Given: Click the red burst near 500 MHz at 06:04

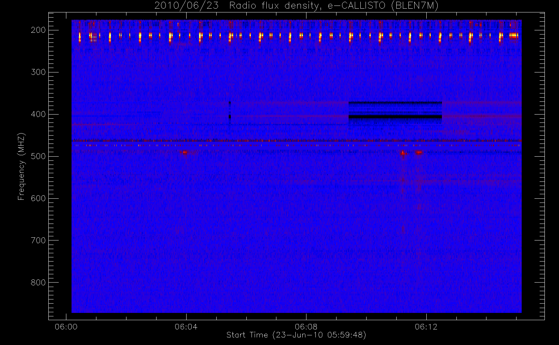Looking at the screenshot, I should (x=185, y=152).
